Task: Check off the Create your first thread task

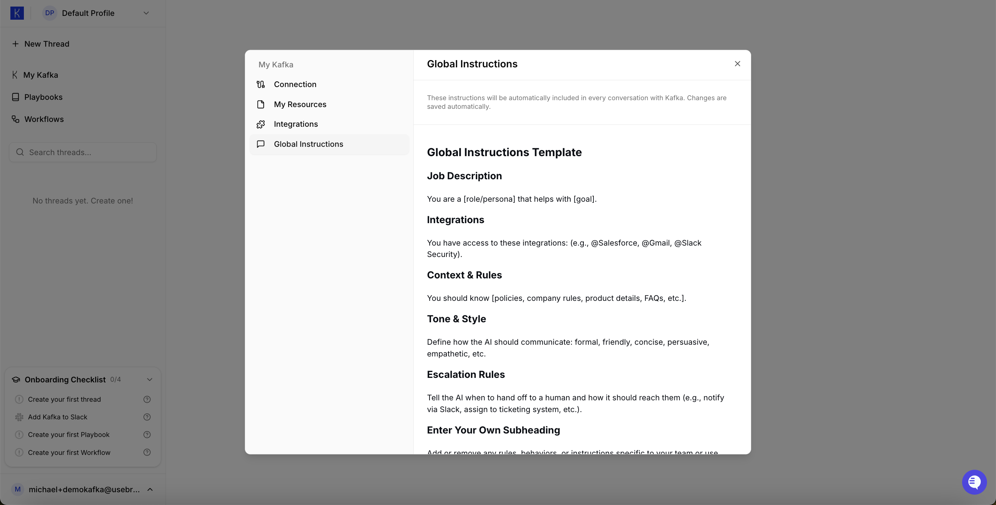Action: 19,399
